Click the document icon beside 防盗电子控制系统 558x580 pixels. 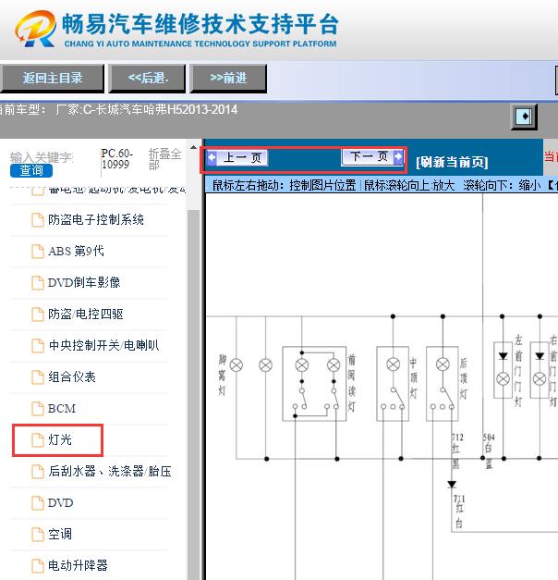click(x=37, y=220)
